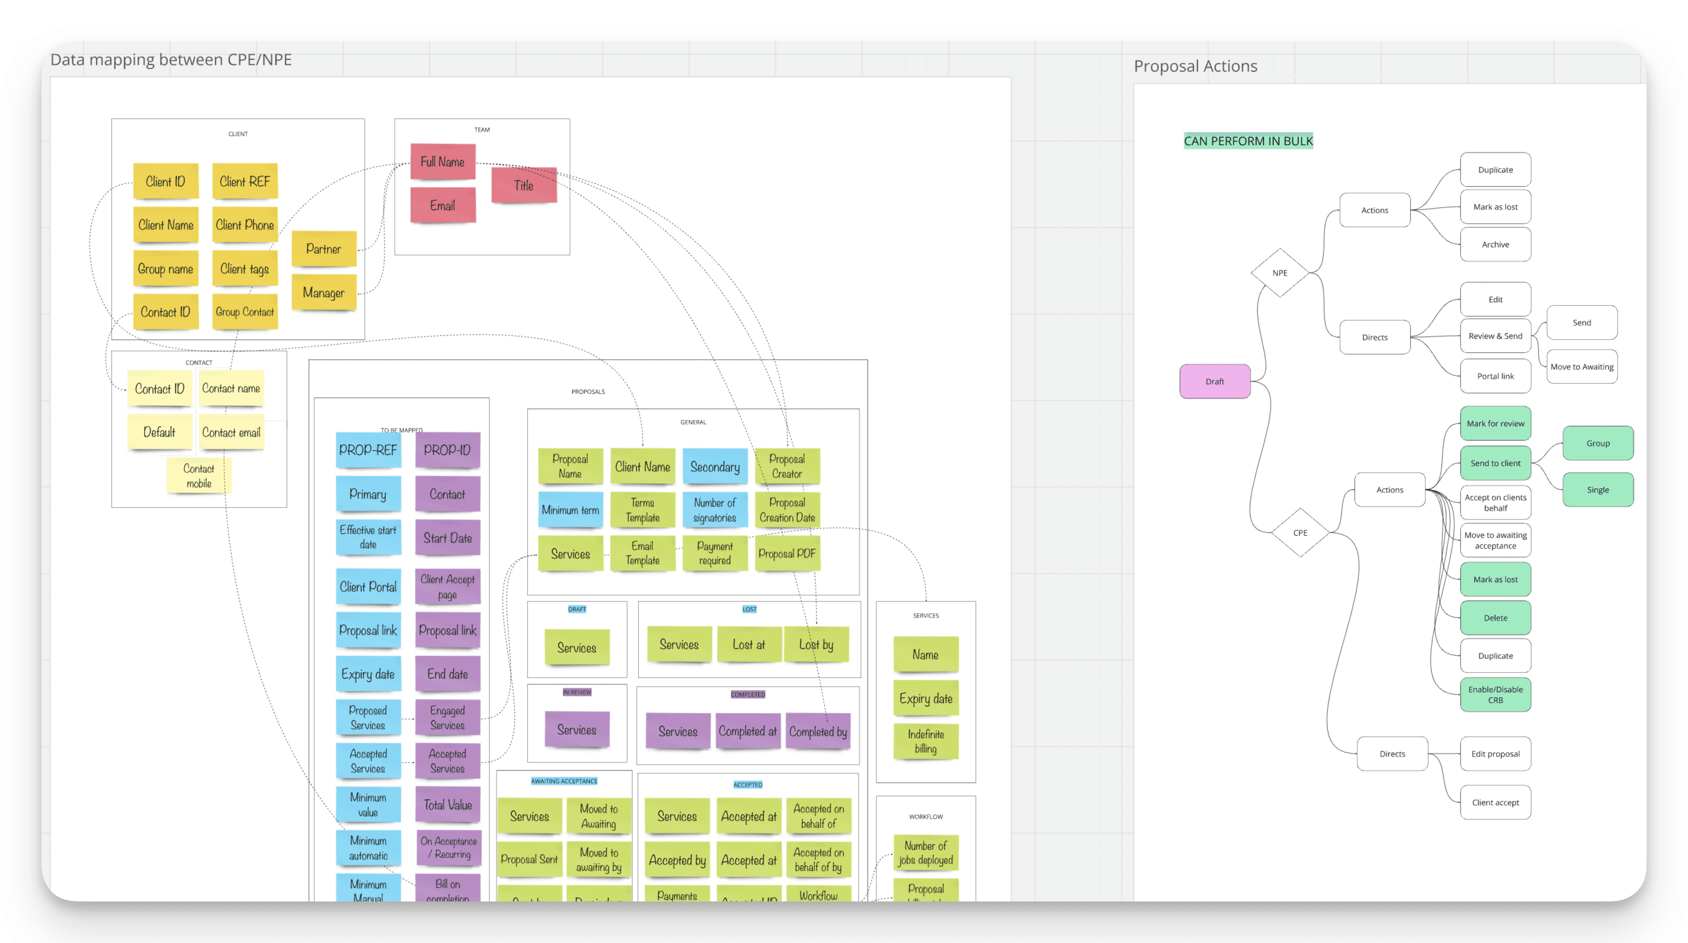Click the Review & Send action box

point(1495,336)
